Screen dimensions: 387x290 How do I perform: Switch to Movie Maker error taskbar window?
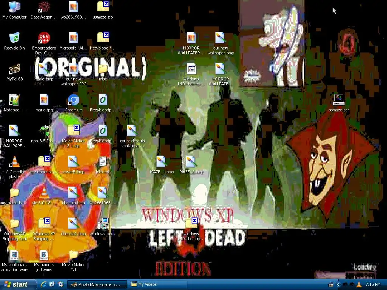pos(97,285)
